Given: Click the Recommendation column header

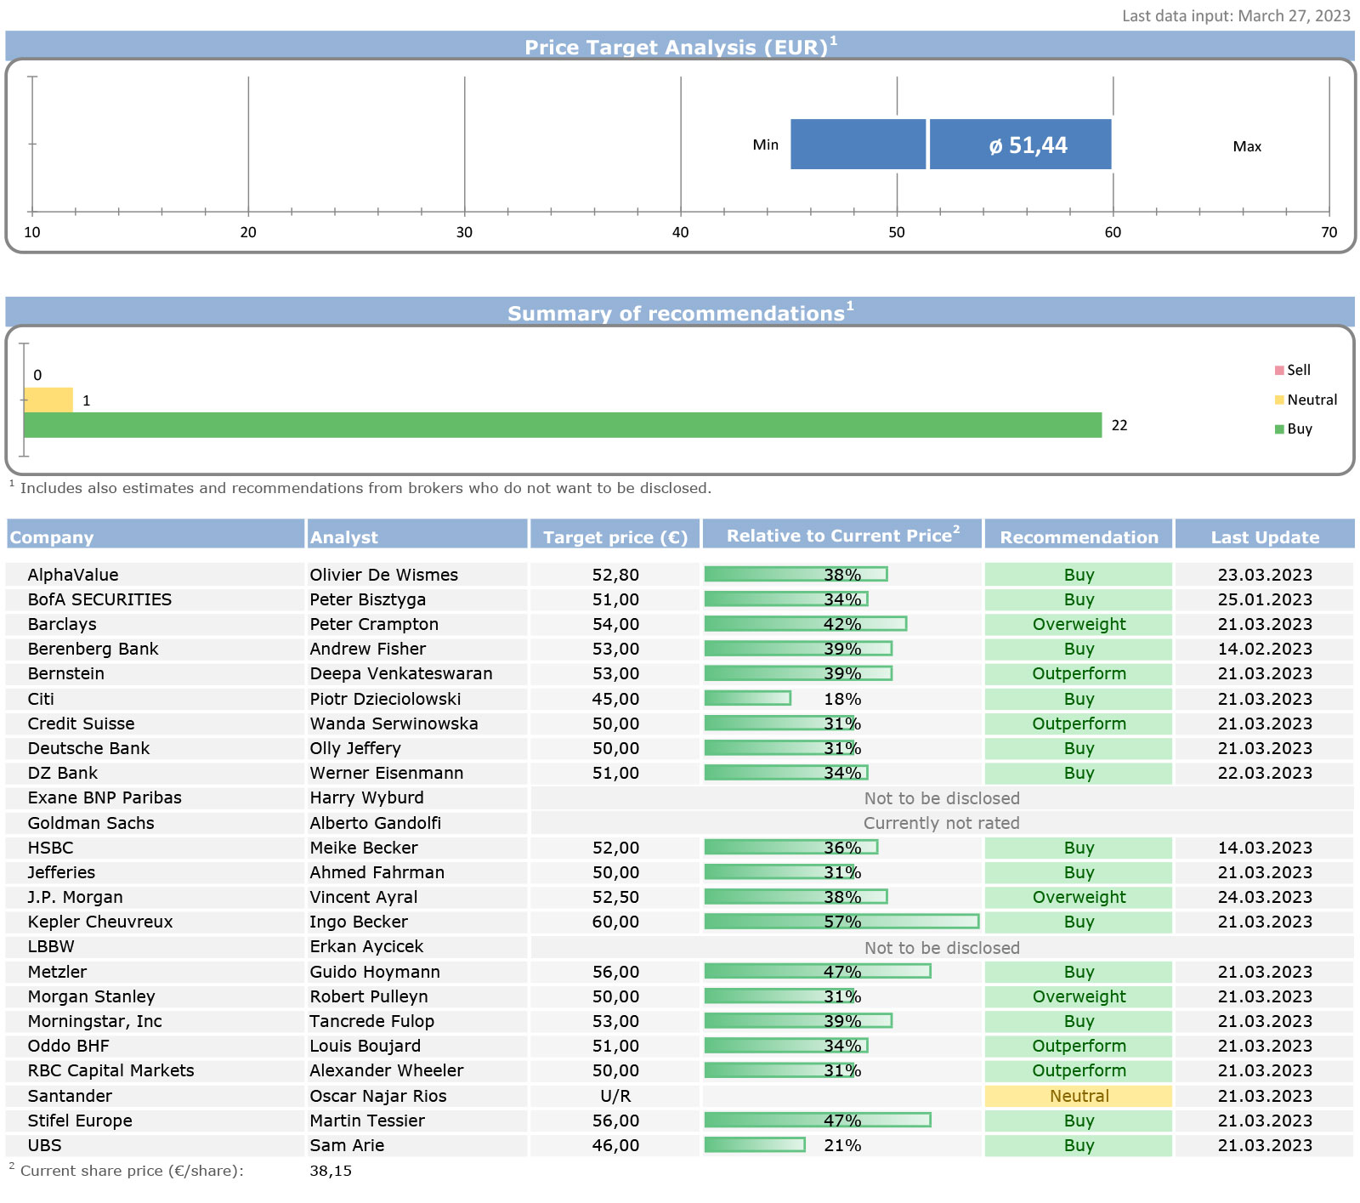Looking at the screenshot, I should tap(1079, 535).
